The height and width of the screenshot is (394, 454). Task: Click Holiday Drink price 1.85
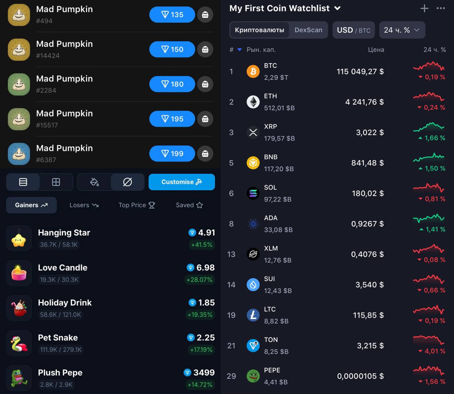click(x=202, y=303)
